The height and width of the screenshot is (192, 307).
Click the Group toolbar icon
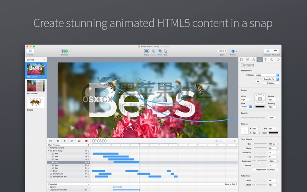pos(146,51)
